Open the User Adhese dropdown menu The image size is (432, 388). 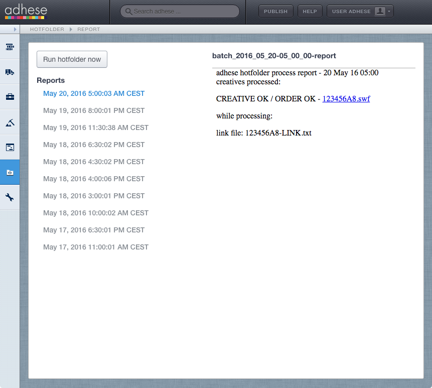[x=360, y=12]
